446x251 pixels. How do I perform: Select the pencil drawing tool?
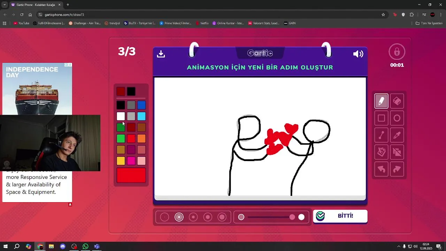point(381,101)
